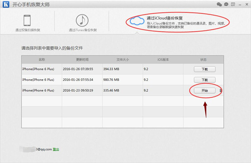The height and width of the screenshot is (163, 251).
Task: Select the phone device scan recovery icon
Action: coord(27,20)
